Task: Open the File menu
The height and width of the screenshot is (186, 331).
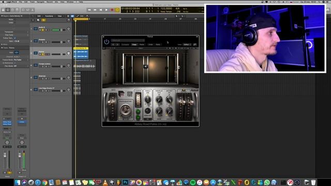Action: [21, 2]
